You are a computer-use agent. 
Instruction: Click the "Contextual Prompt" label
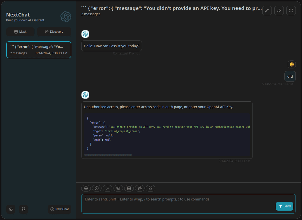pyautogui.click(x=126, y=53)
